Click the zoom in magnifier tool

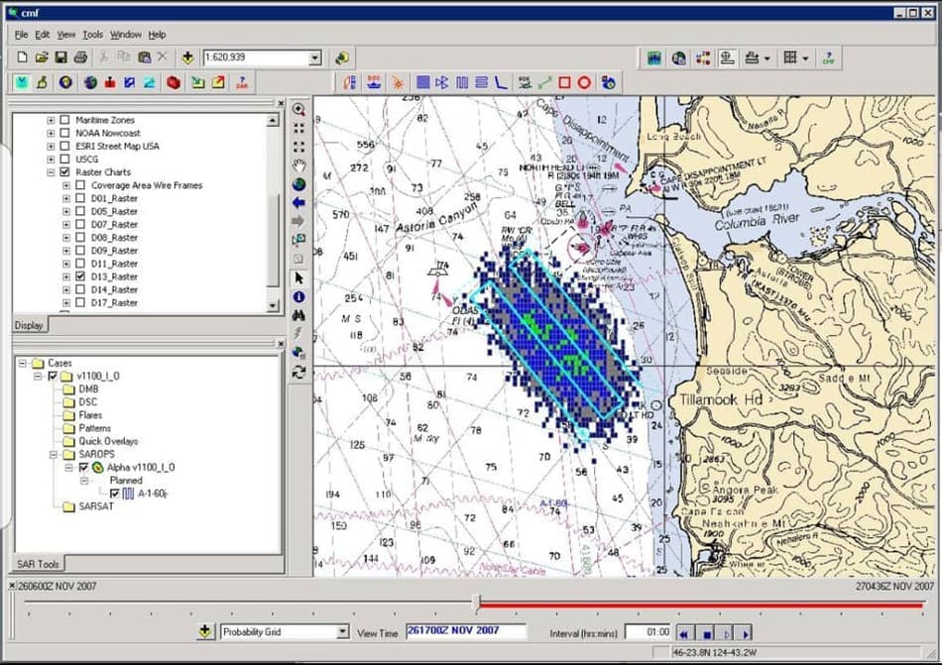[298, 109]
